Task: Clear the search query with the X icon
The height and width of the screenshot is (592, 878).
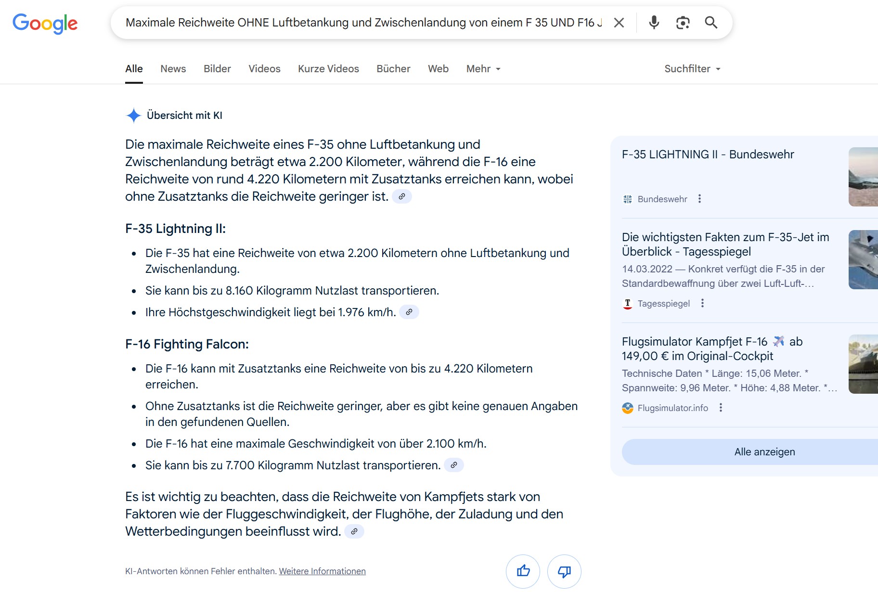Action: point(619,23)
